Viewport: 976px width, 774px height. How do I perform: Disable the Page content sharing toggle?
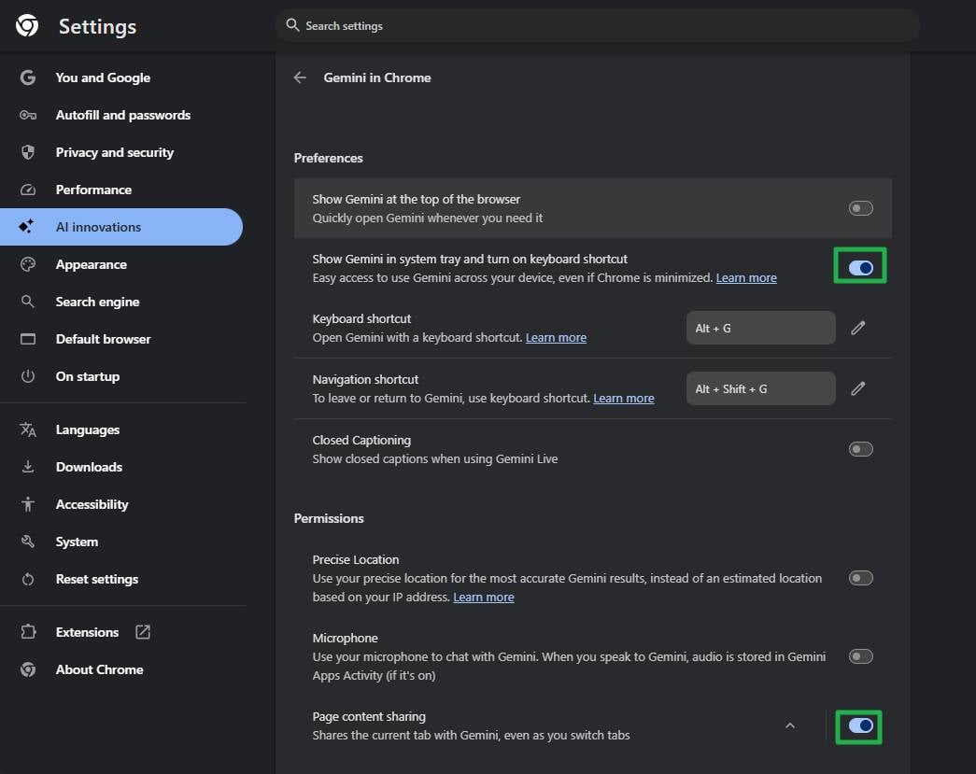coord(860,725)
